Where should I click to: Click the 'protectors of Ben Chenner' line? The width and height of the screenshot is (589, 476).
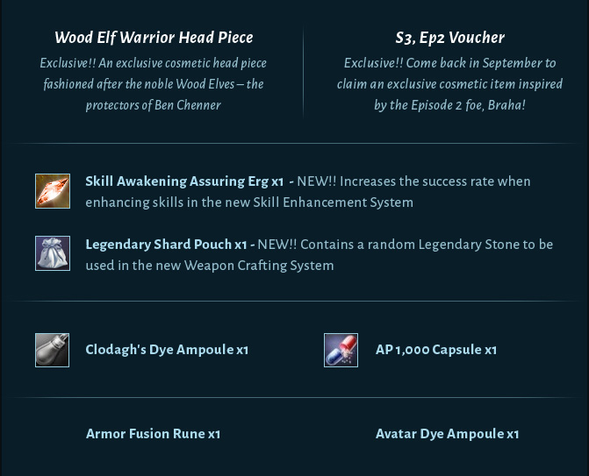(154, 105)
